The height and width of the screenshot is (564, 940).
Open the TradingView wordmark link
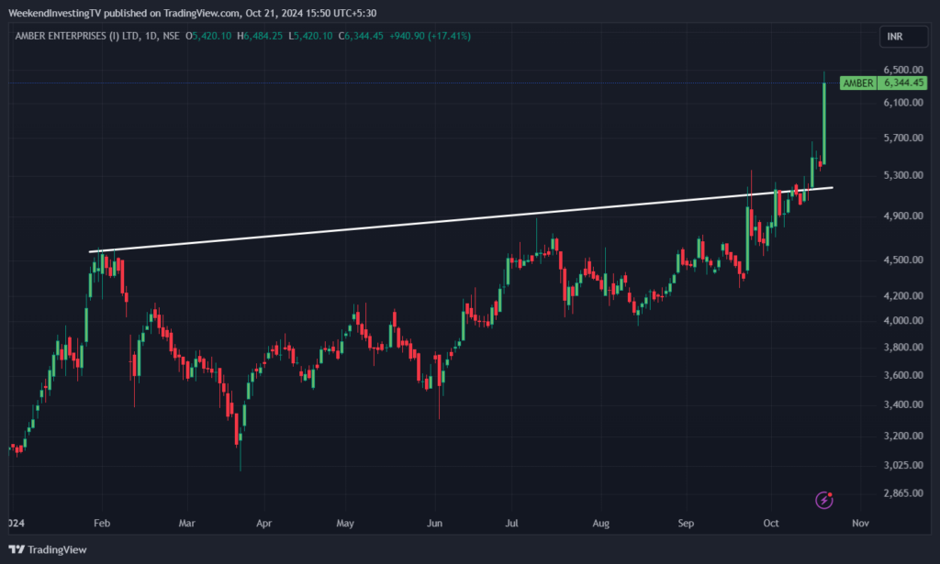[x=57, y=549]
